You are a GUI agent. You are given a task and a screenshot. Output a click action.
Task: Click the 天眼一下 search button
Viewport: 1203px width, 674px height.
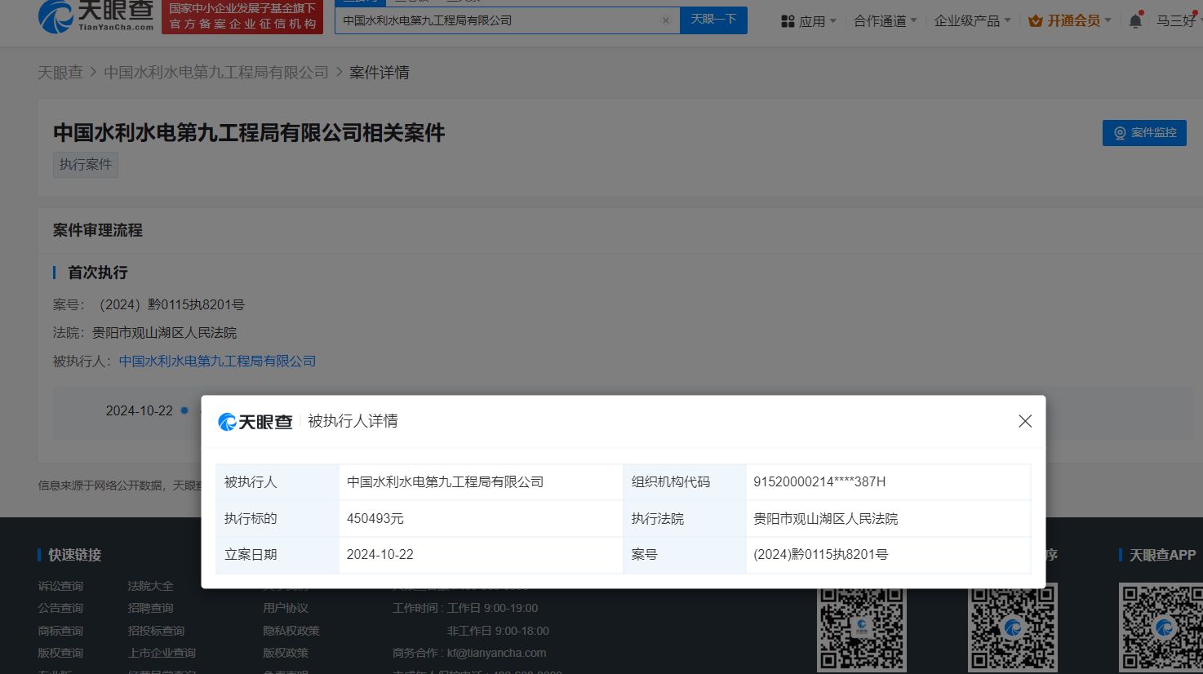[x=713, y=20]
